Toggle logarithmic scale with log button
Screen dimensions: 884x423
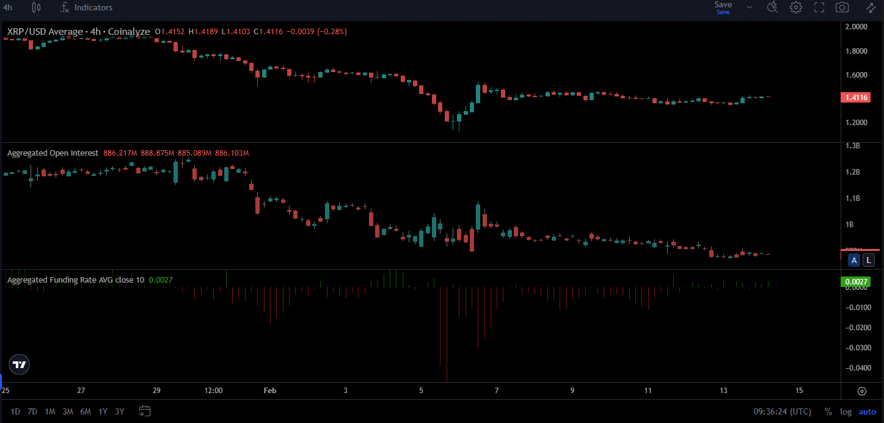[846, 411]
